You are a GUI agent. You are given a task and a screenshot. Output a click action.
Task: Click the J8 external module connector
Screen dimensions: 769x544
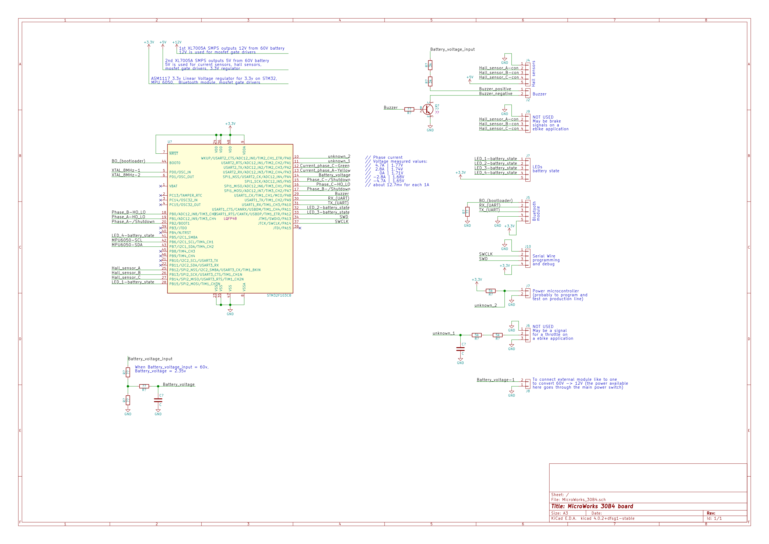[527, 384]
